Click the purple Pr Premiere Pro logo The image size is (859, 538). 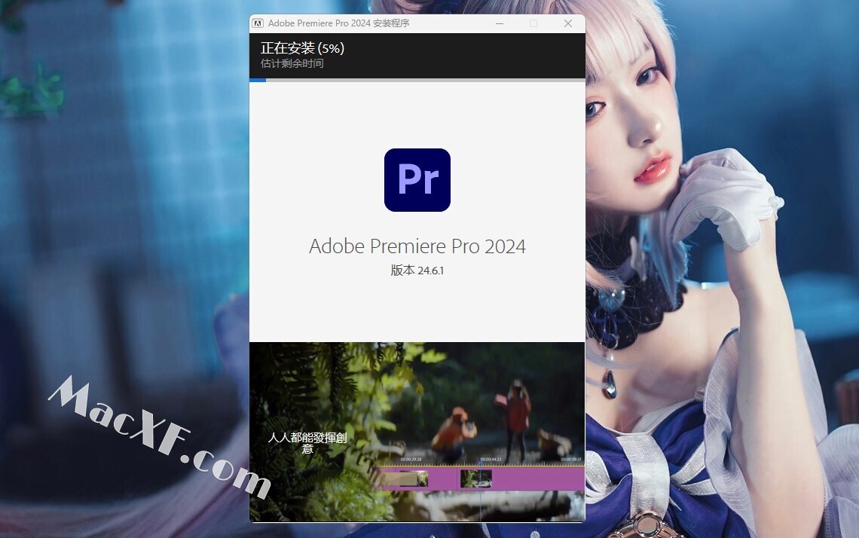(x=417, y=179)
